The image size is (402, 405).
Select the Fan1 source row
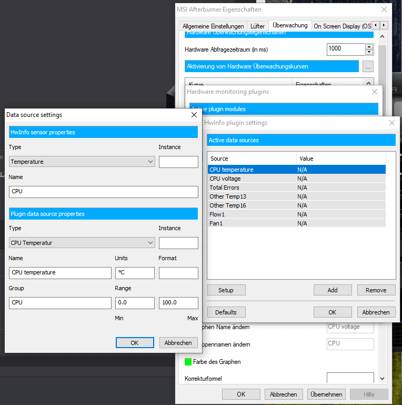(x=296, y=223)
